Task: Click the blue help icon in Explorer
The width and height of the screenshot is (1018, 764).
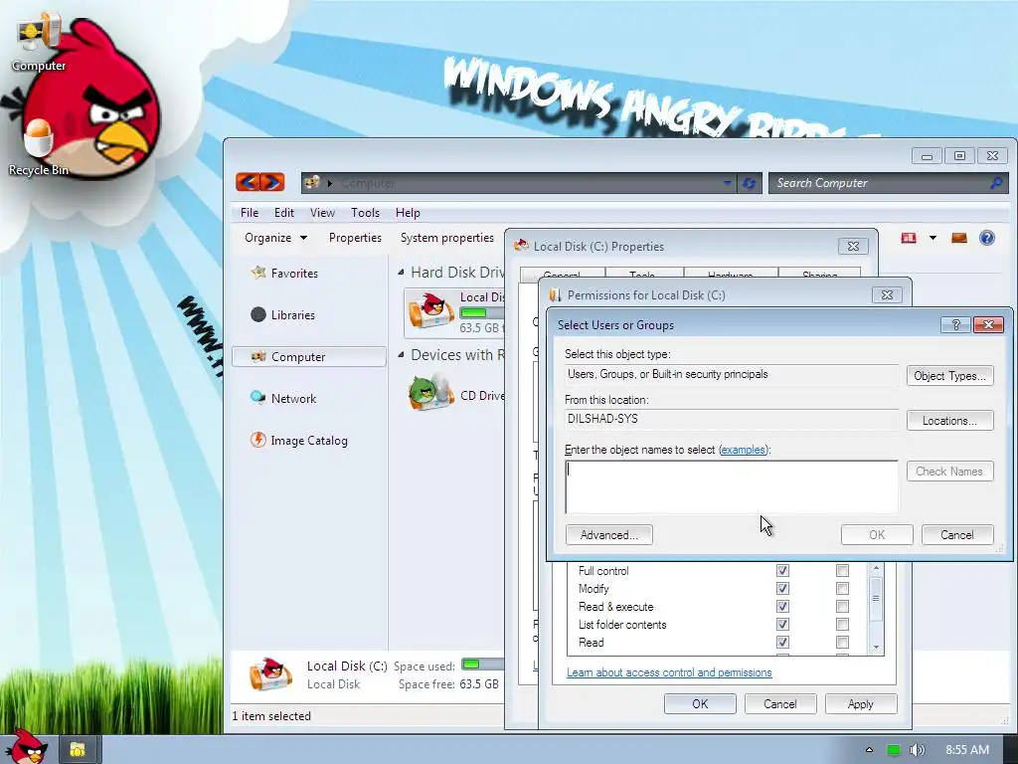Action: (x=987, y=238)
